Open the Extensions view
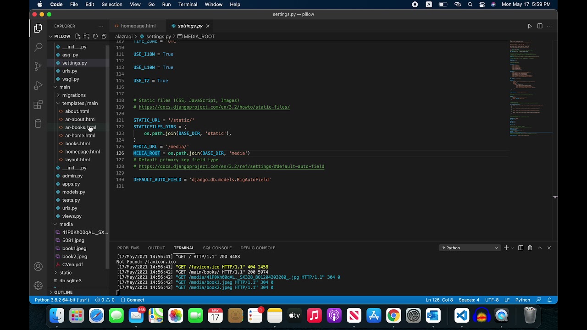The image size is (587, 330). point(38,105)
